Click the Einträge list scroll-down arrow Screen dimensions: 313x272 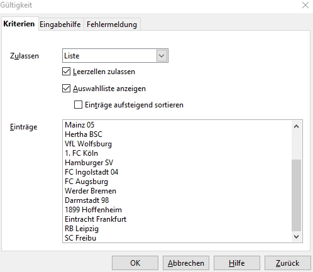coord(296,237)
